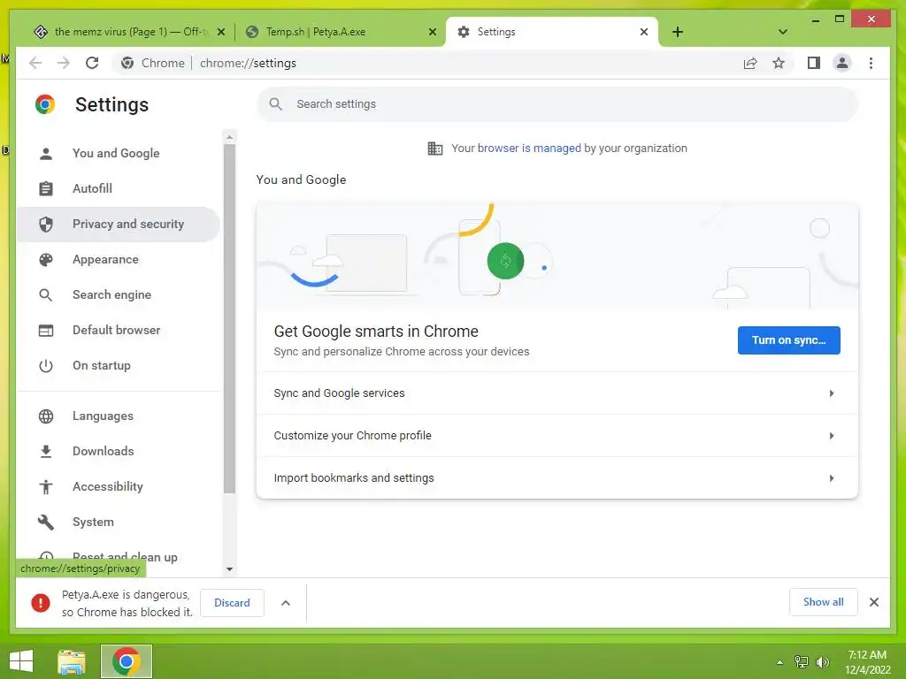Click the network tray icon
Screen dimensions: 906x679
click(x=802, y=662)
